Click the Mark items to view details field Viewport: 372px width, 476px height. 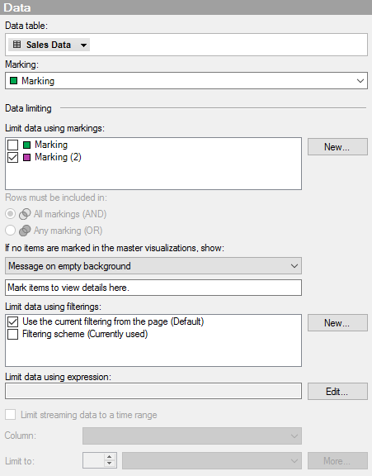tap(153, 288)
